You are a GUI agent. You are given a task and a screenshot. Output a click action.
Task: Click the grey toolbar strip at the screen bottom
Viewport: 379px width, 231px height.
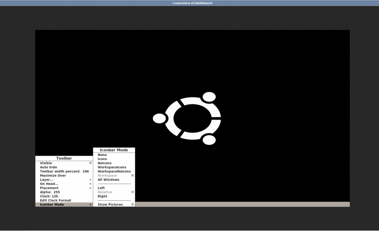(x=242, y=204)
